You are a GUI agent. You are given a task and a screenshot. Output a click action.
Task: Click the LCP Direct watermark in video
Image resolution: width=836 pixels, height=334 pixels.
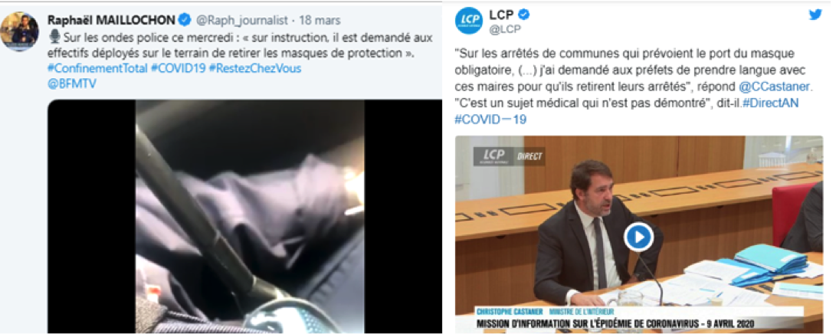(509, 156)
